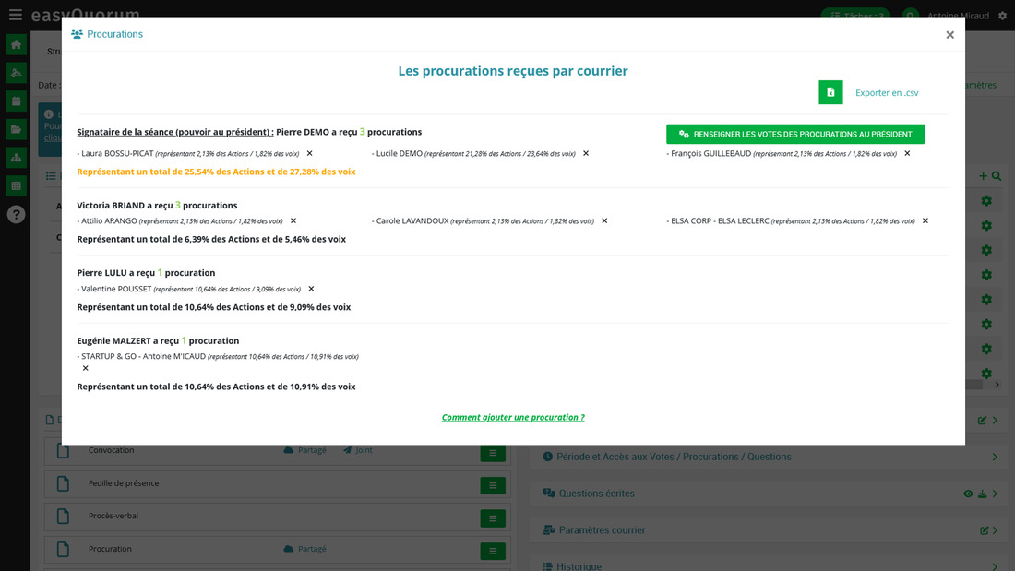Delete Carole LAVANDOUX's procuration
Viewport: 1015px width, 571px height.
pyautogui.click(x=604, y=221)
